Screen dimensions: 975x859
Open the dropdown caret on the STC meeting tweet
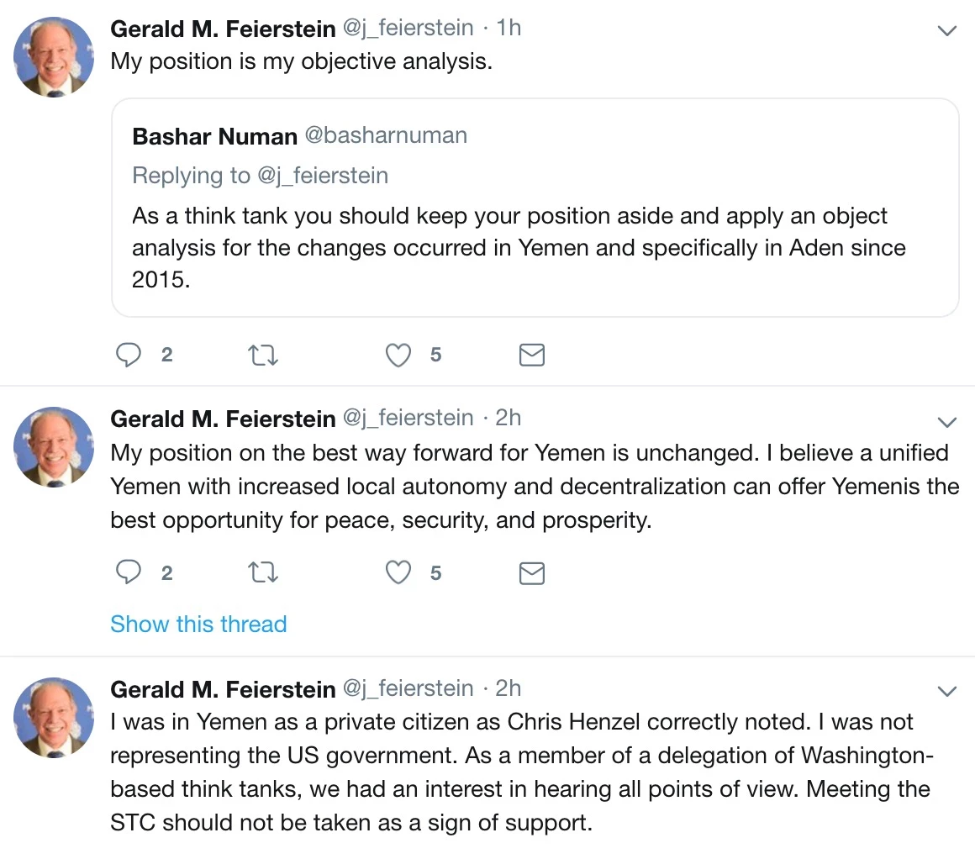coord(946,692)
